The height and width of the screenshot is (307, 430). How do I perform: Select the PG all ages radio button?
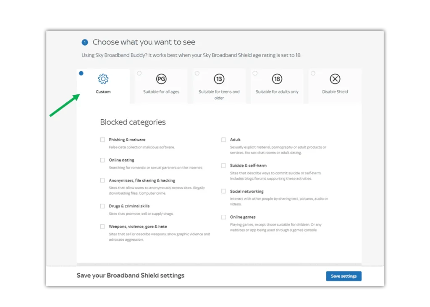(x=139, y=73)
